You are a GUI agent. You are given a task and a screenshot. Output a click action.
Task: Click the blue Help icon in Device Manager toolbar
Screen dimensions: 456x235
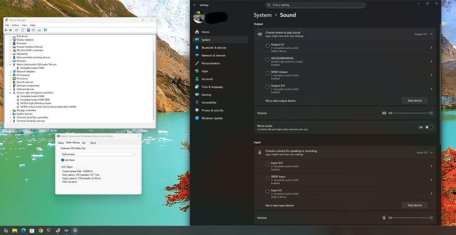coord(28,30)
